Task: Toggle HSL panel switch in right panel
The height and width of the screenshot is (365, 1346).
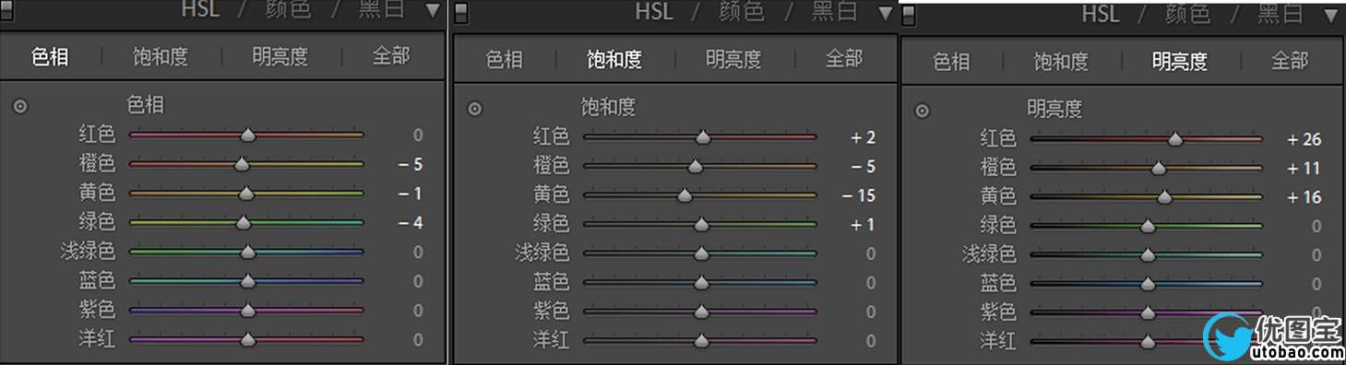Action: click(x=909, y=15)
